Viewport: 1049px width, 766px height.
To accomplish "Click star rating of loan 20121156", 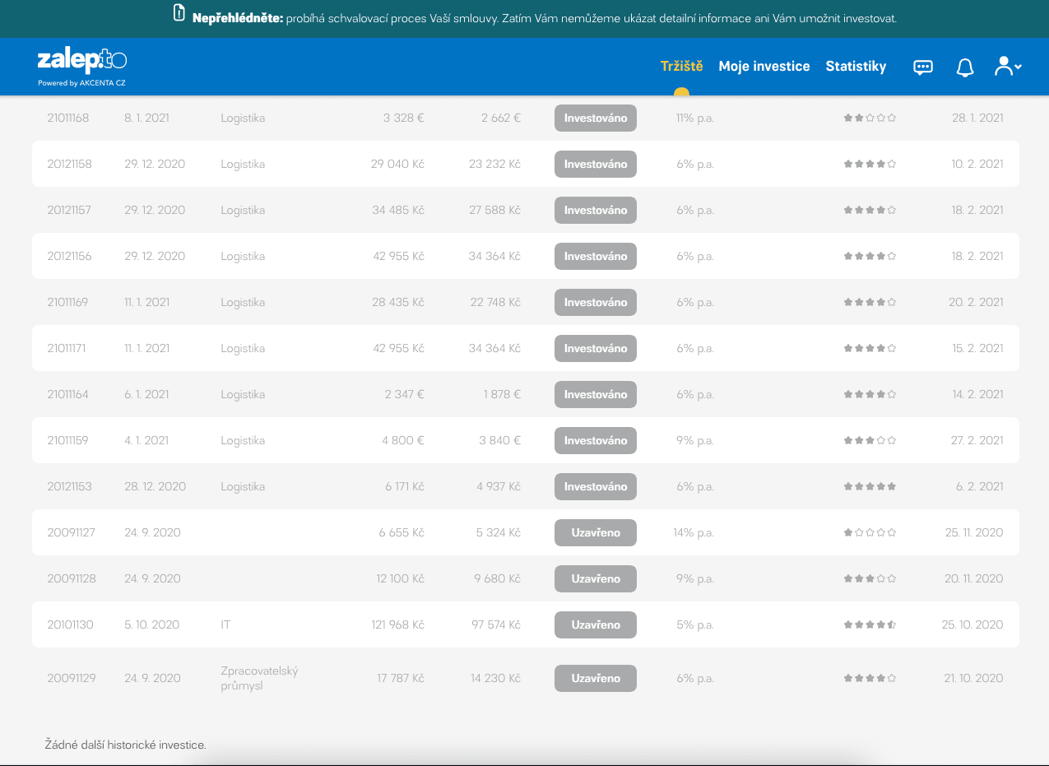I will coord(870,256).
